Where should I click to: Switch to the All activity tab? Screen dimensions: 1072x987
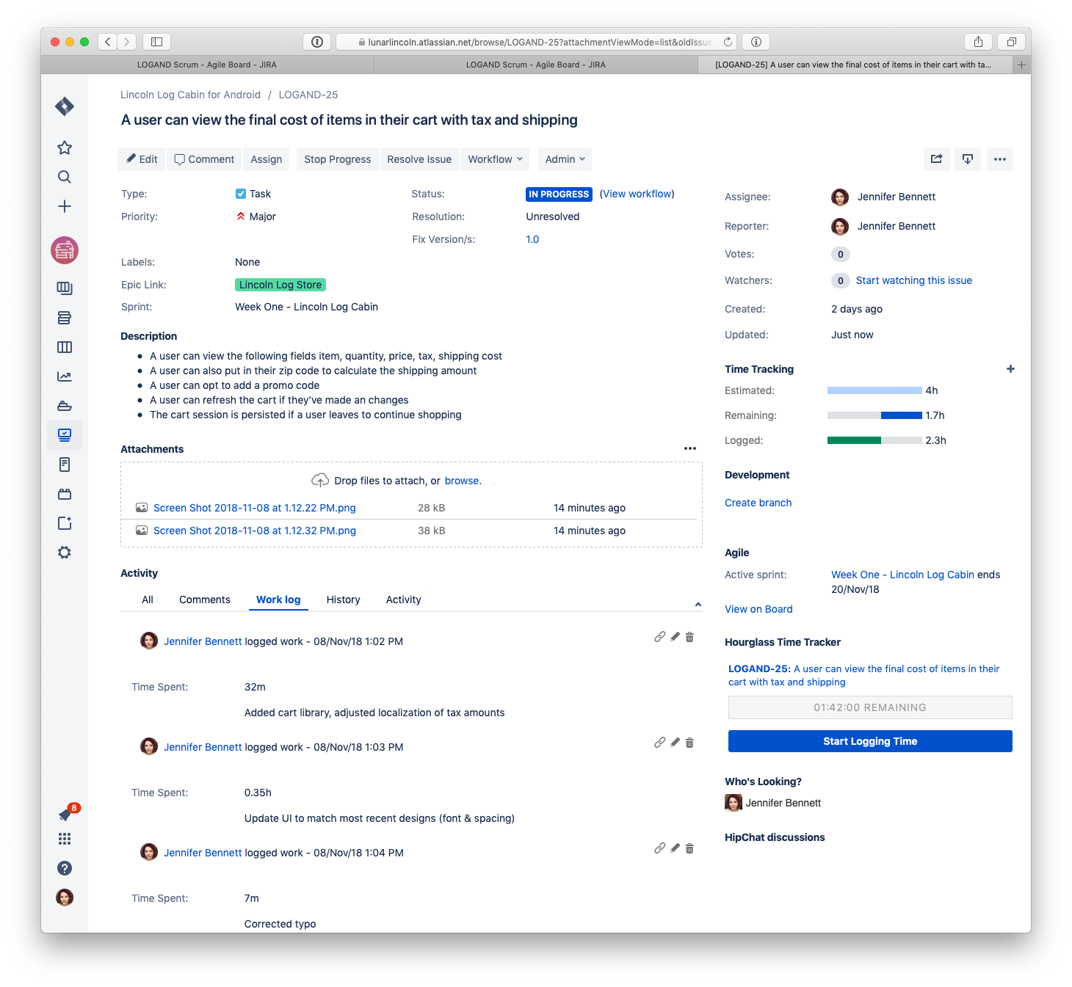tap(148, 600)
